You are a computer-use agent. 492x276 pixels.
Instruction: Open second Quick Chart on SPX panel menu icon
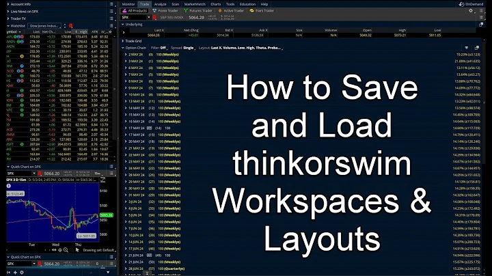111,257
